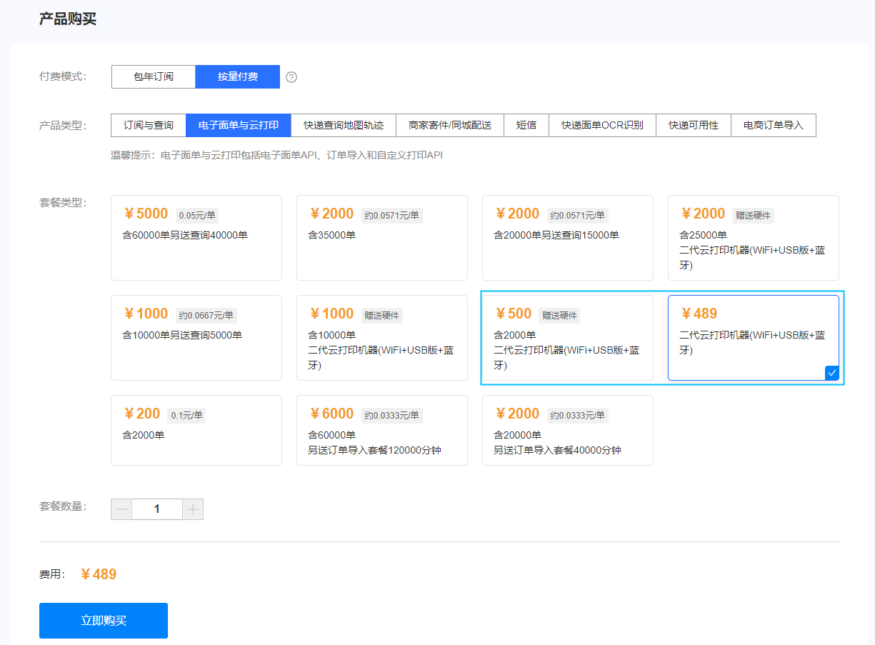Image resolution: width=875 pixels, height=645 pixels.
Task: Switch to 电子面单与云打印 product type
Action: point(239,125)
